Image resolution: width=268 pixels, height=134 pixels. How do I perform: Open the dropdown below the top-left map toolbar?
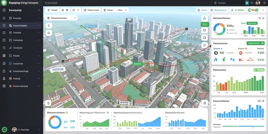point(61,18)
